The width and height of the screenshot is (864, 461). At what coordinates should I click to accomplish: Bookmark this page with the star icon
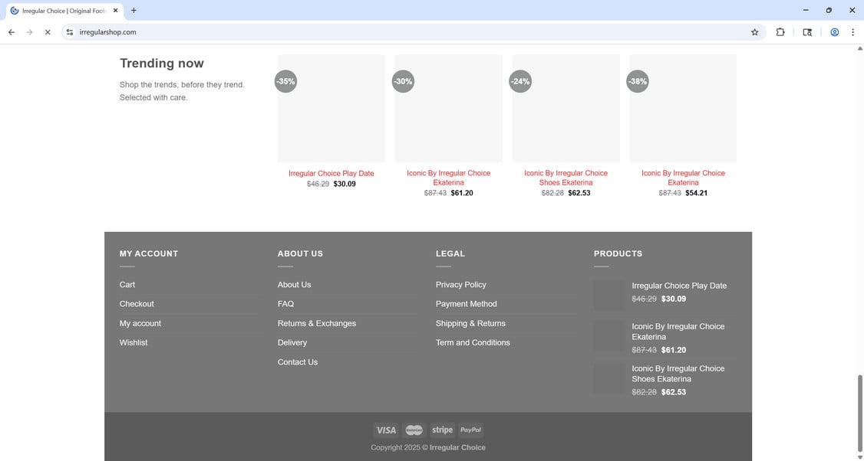tap(754, 32)
